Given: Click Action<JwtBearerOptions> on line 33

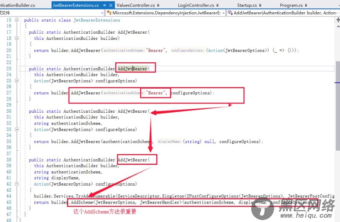Looking at the screenshot, I should (63, 130).
